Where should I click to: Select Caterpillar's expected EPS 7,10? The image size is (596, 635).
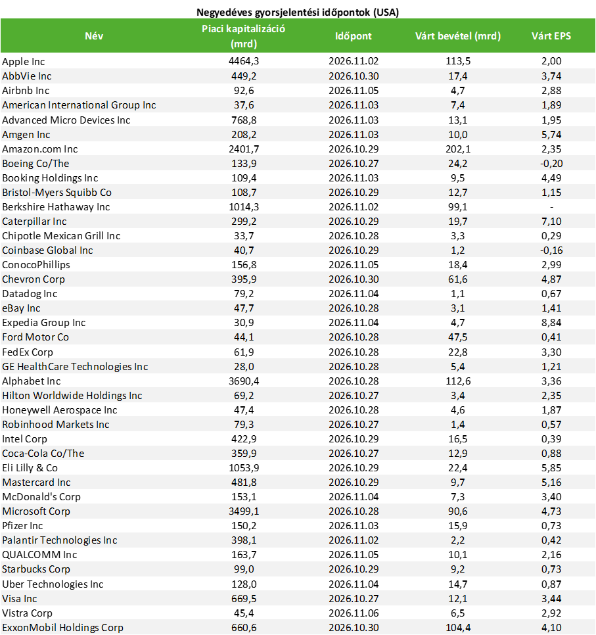pyautogui.click(x=551, y=222)
